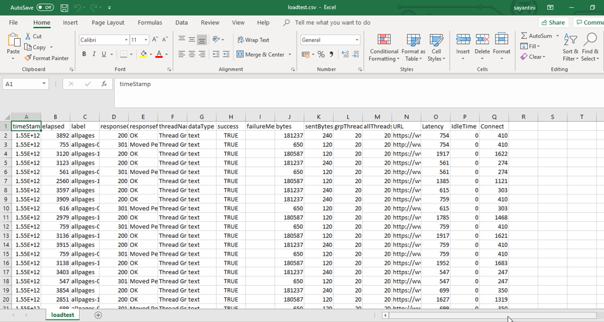This screenshot has width=604, height=322.
Task: Click the Format Painter brush icon
Action: [x=29, y=58]
